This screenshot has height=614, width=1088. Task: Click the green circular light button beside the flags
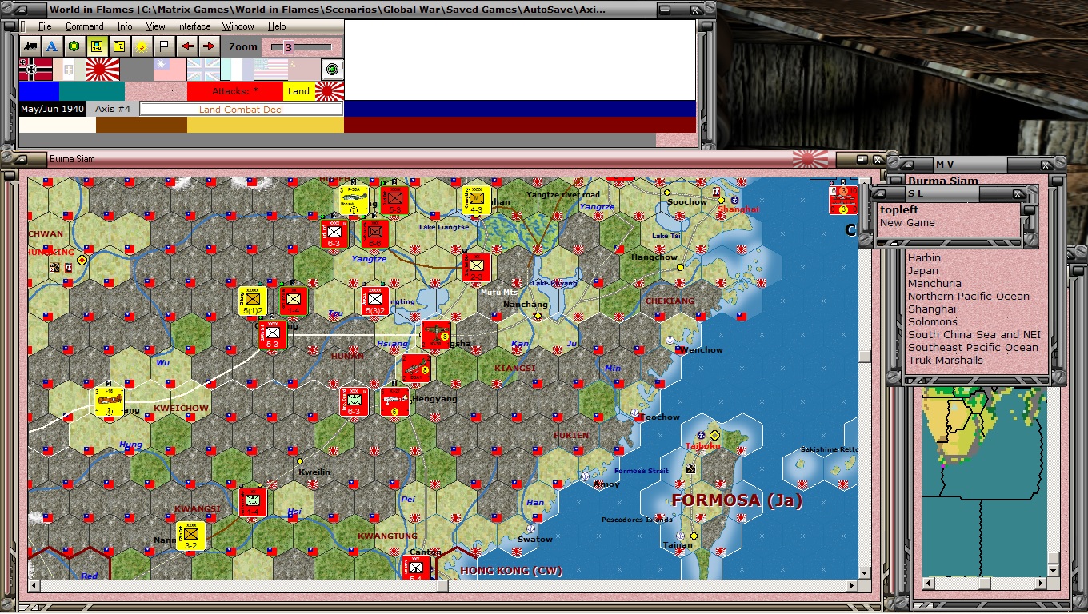click(x=333, y=70)
